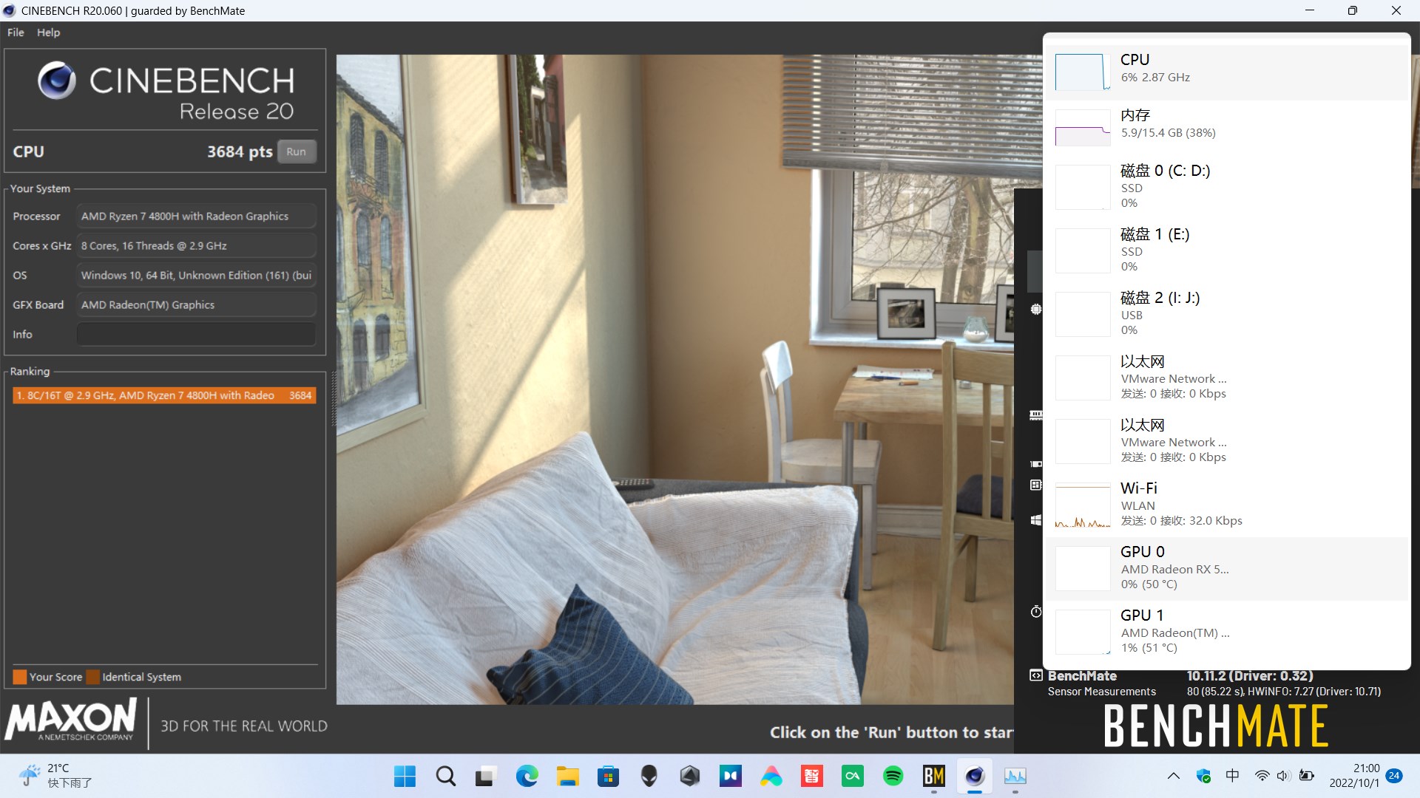Open taskbar Search
Image resolution: width=1420 pixels, height=798 pixels.
446,776
